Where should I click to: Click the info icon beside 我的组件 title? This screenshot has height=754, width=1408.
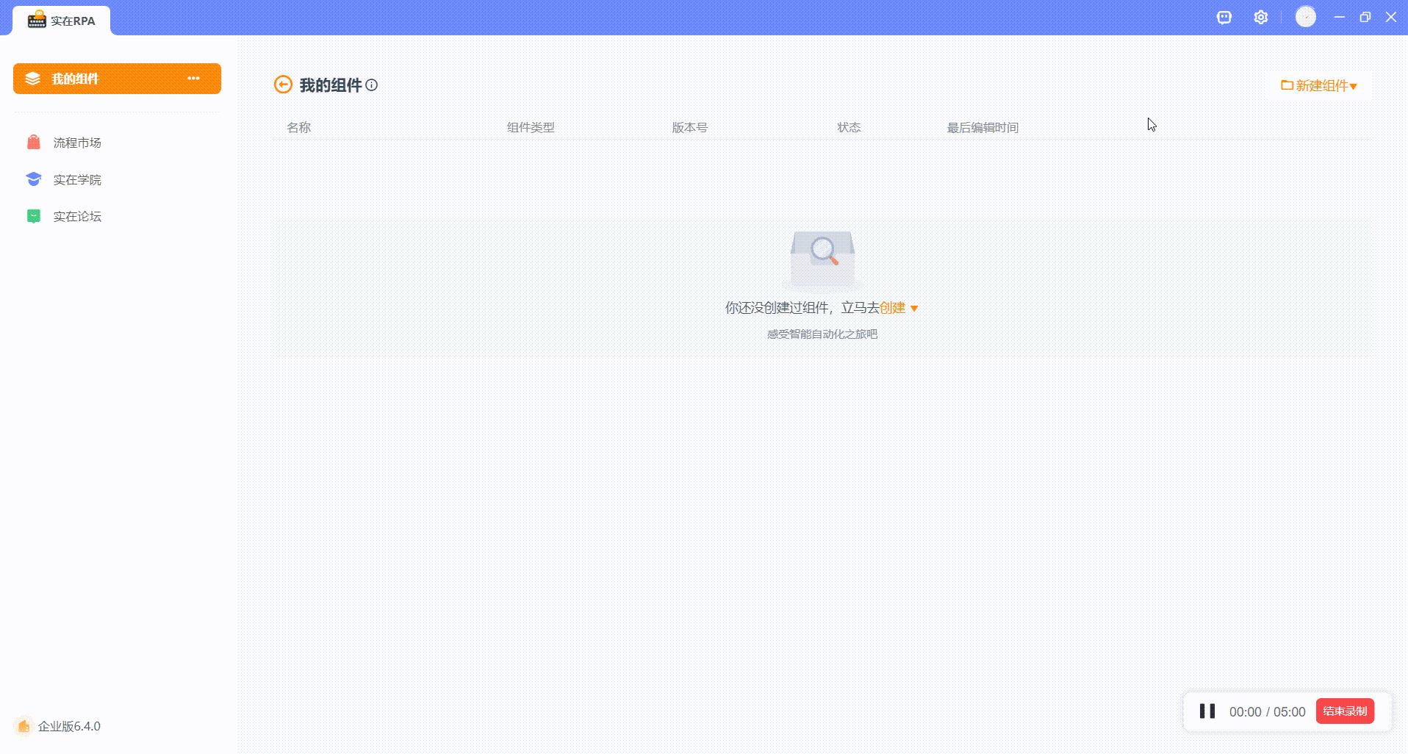372,85
